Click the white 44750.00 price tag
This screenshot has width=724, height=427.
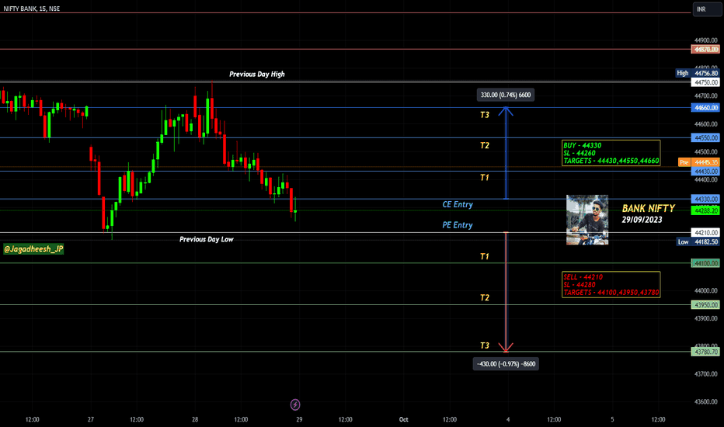pyautogui.click(x=705, y=82)
